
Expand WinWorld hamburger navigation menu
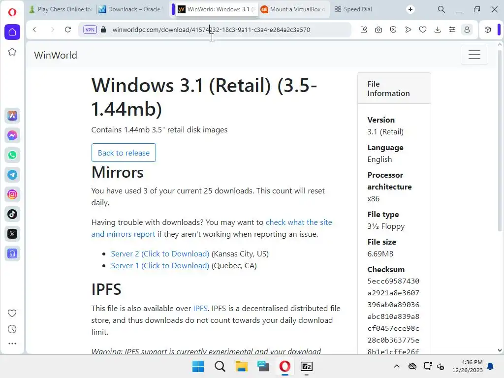(x=474, y=55)
